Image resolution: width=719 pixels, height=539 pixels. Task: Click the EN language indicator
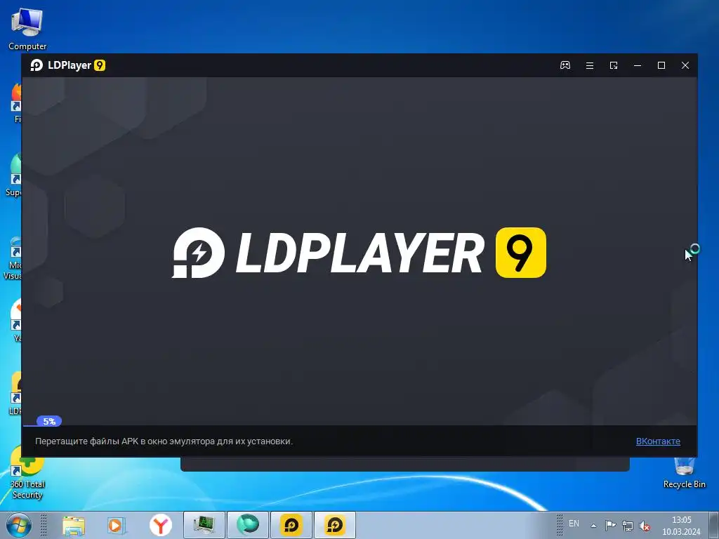pos(574,524)
